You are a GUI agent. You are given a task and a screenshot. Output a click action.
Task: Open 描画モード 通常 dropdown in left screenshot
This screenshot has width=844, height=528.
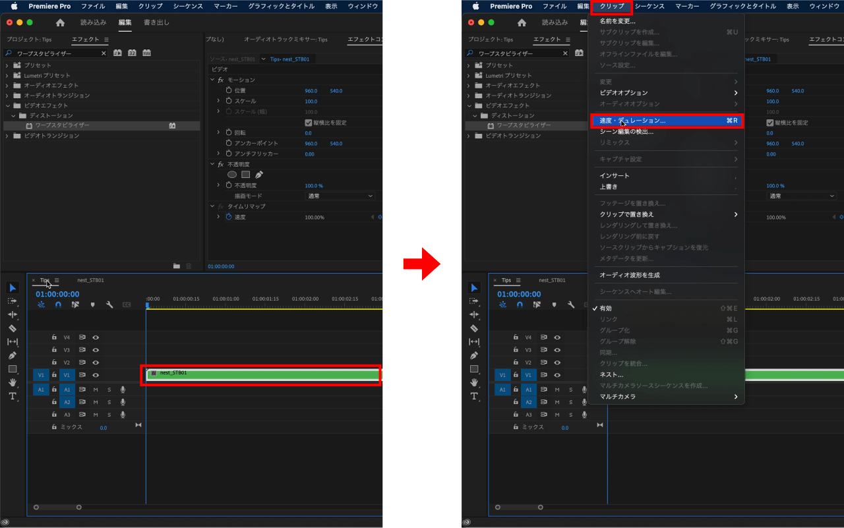point(340,196)
